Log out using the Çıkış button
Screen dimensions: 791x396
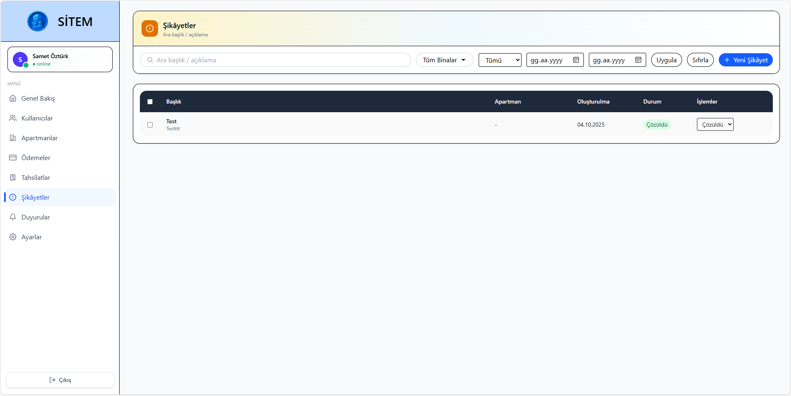coord(60,380)
